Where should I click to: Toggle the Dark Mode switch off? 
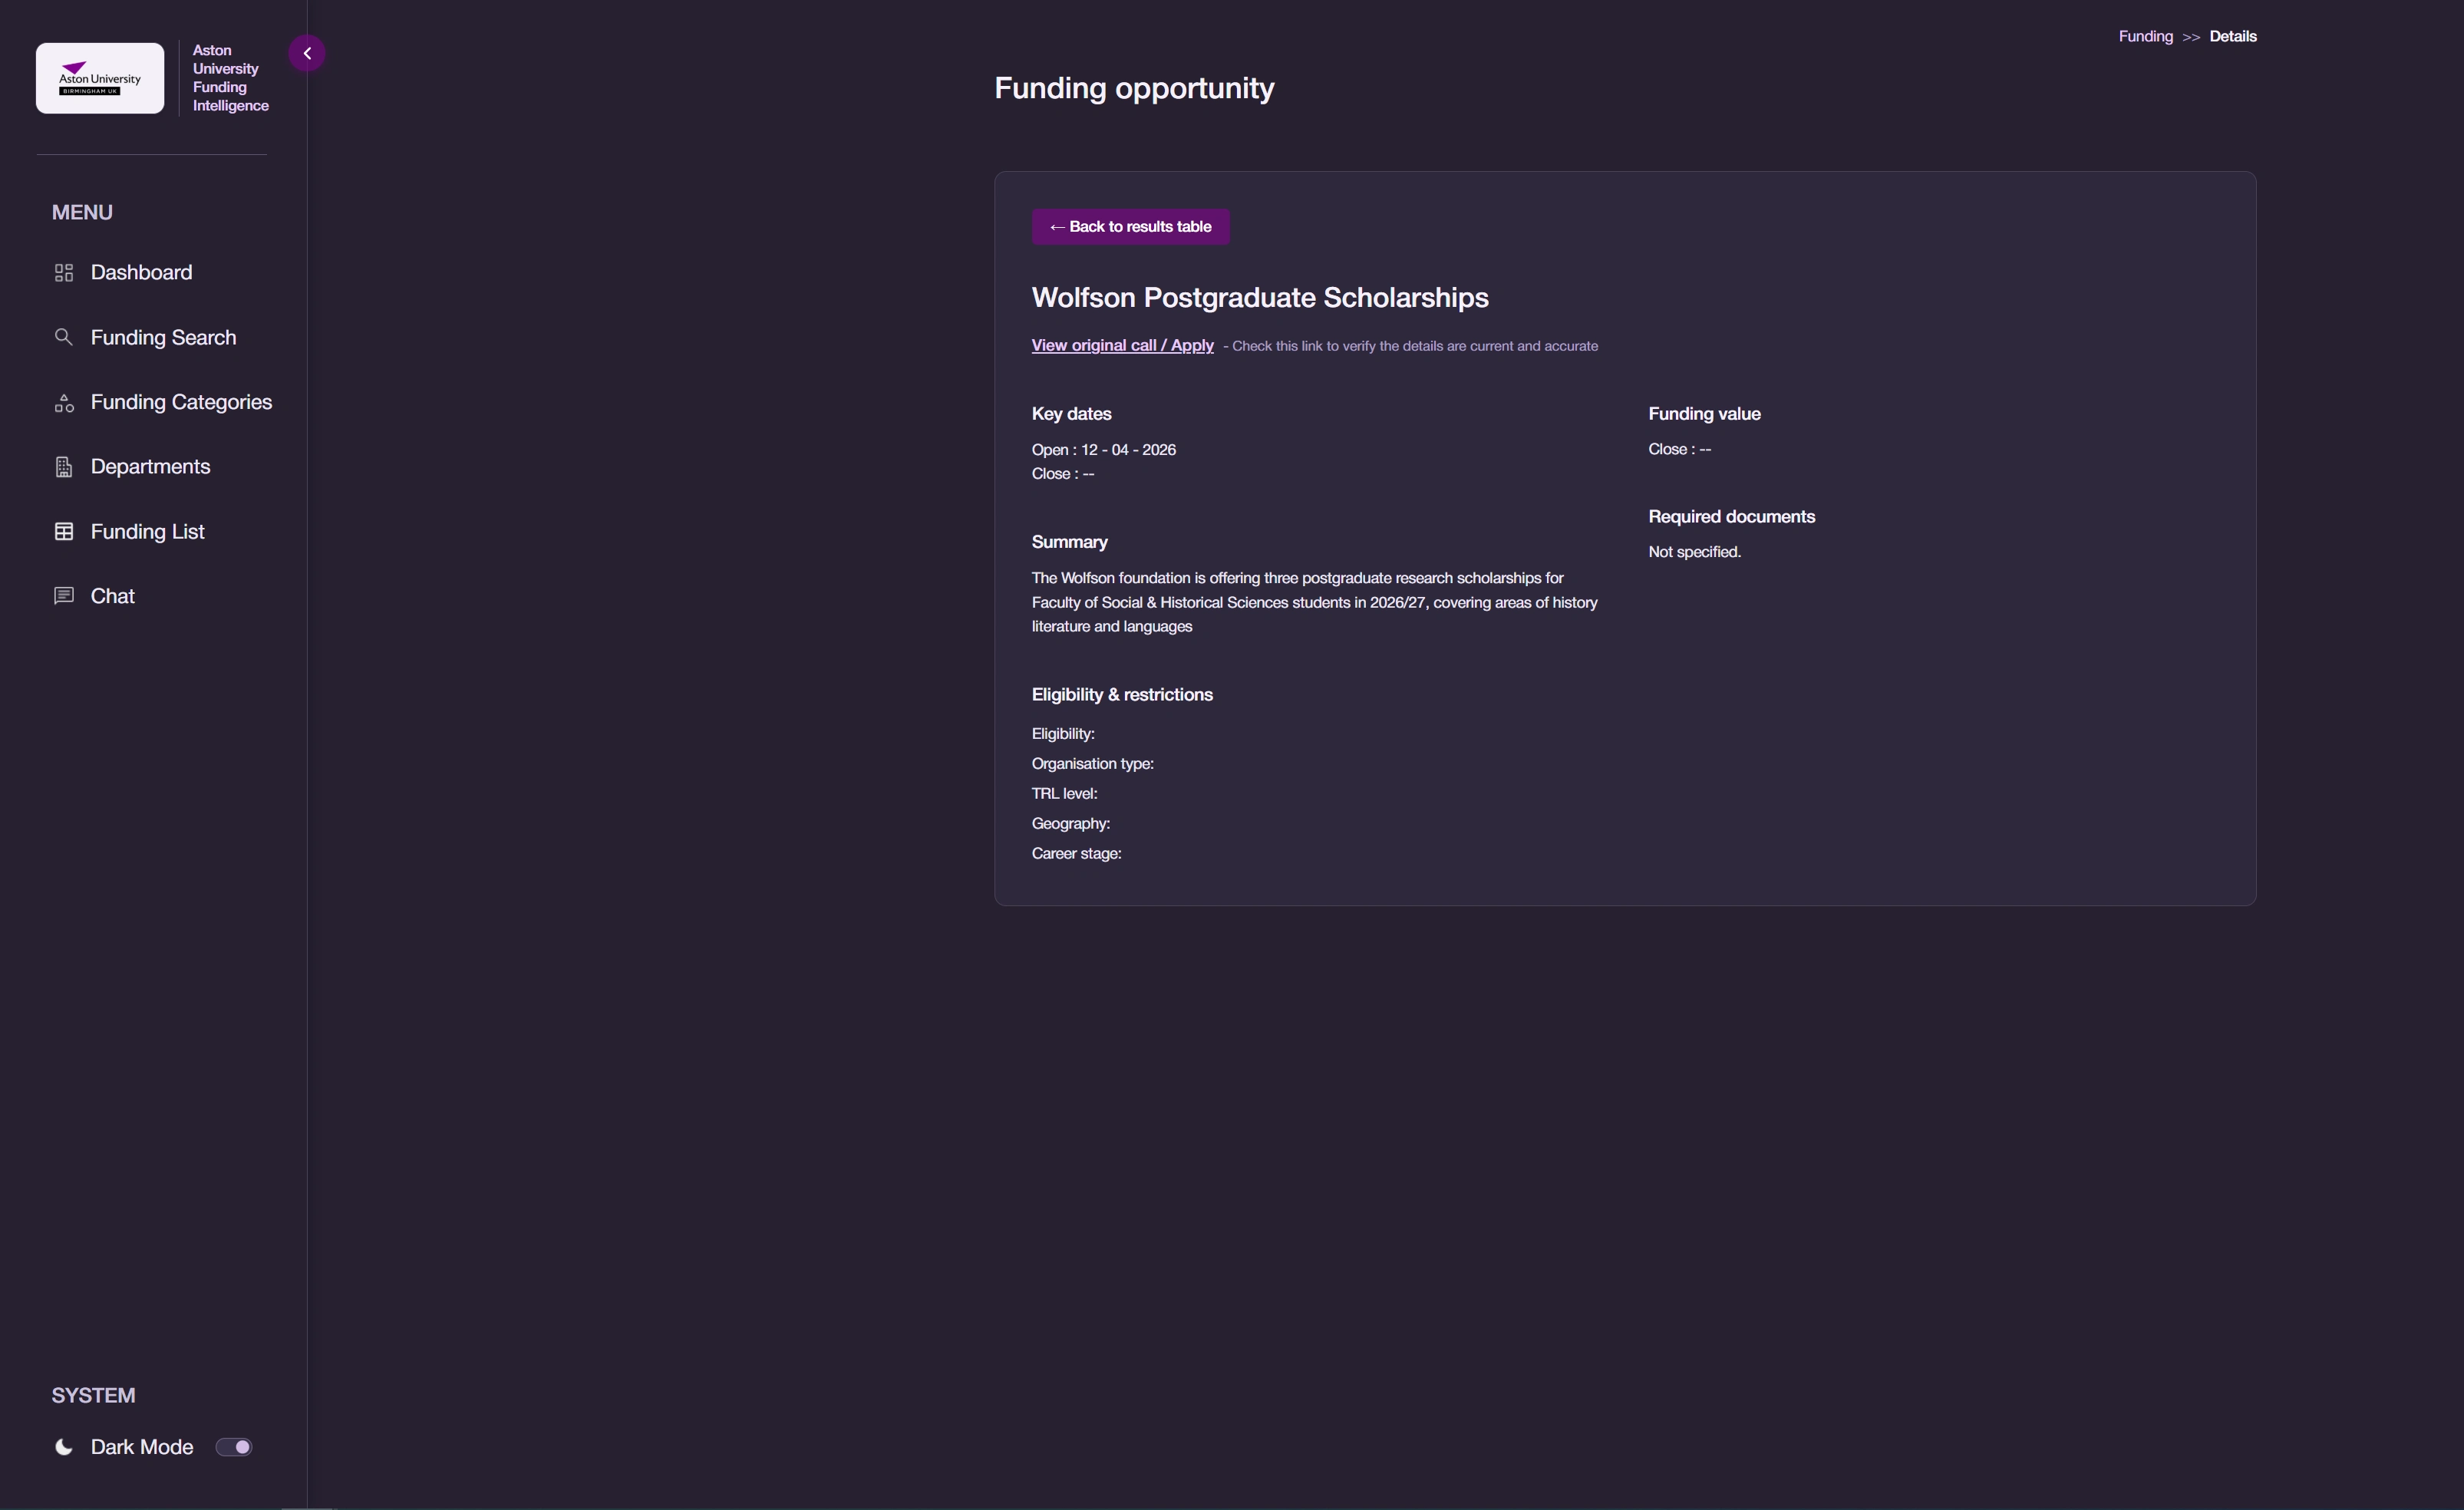[234, 1447]
